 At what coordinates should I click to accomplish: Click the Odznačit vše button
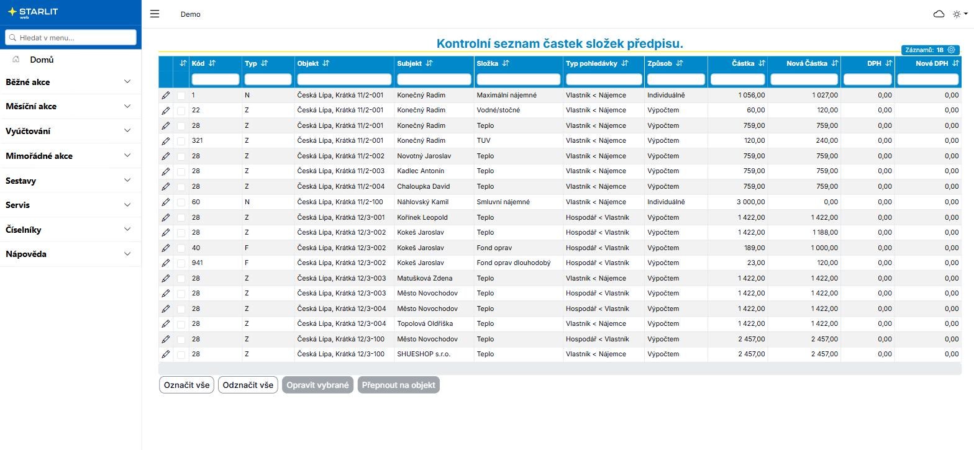(248, 385)
